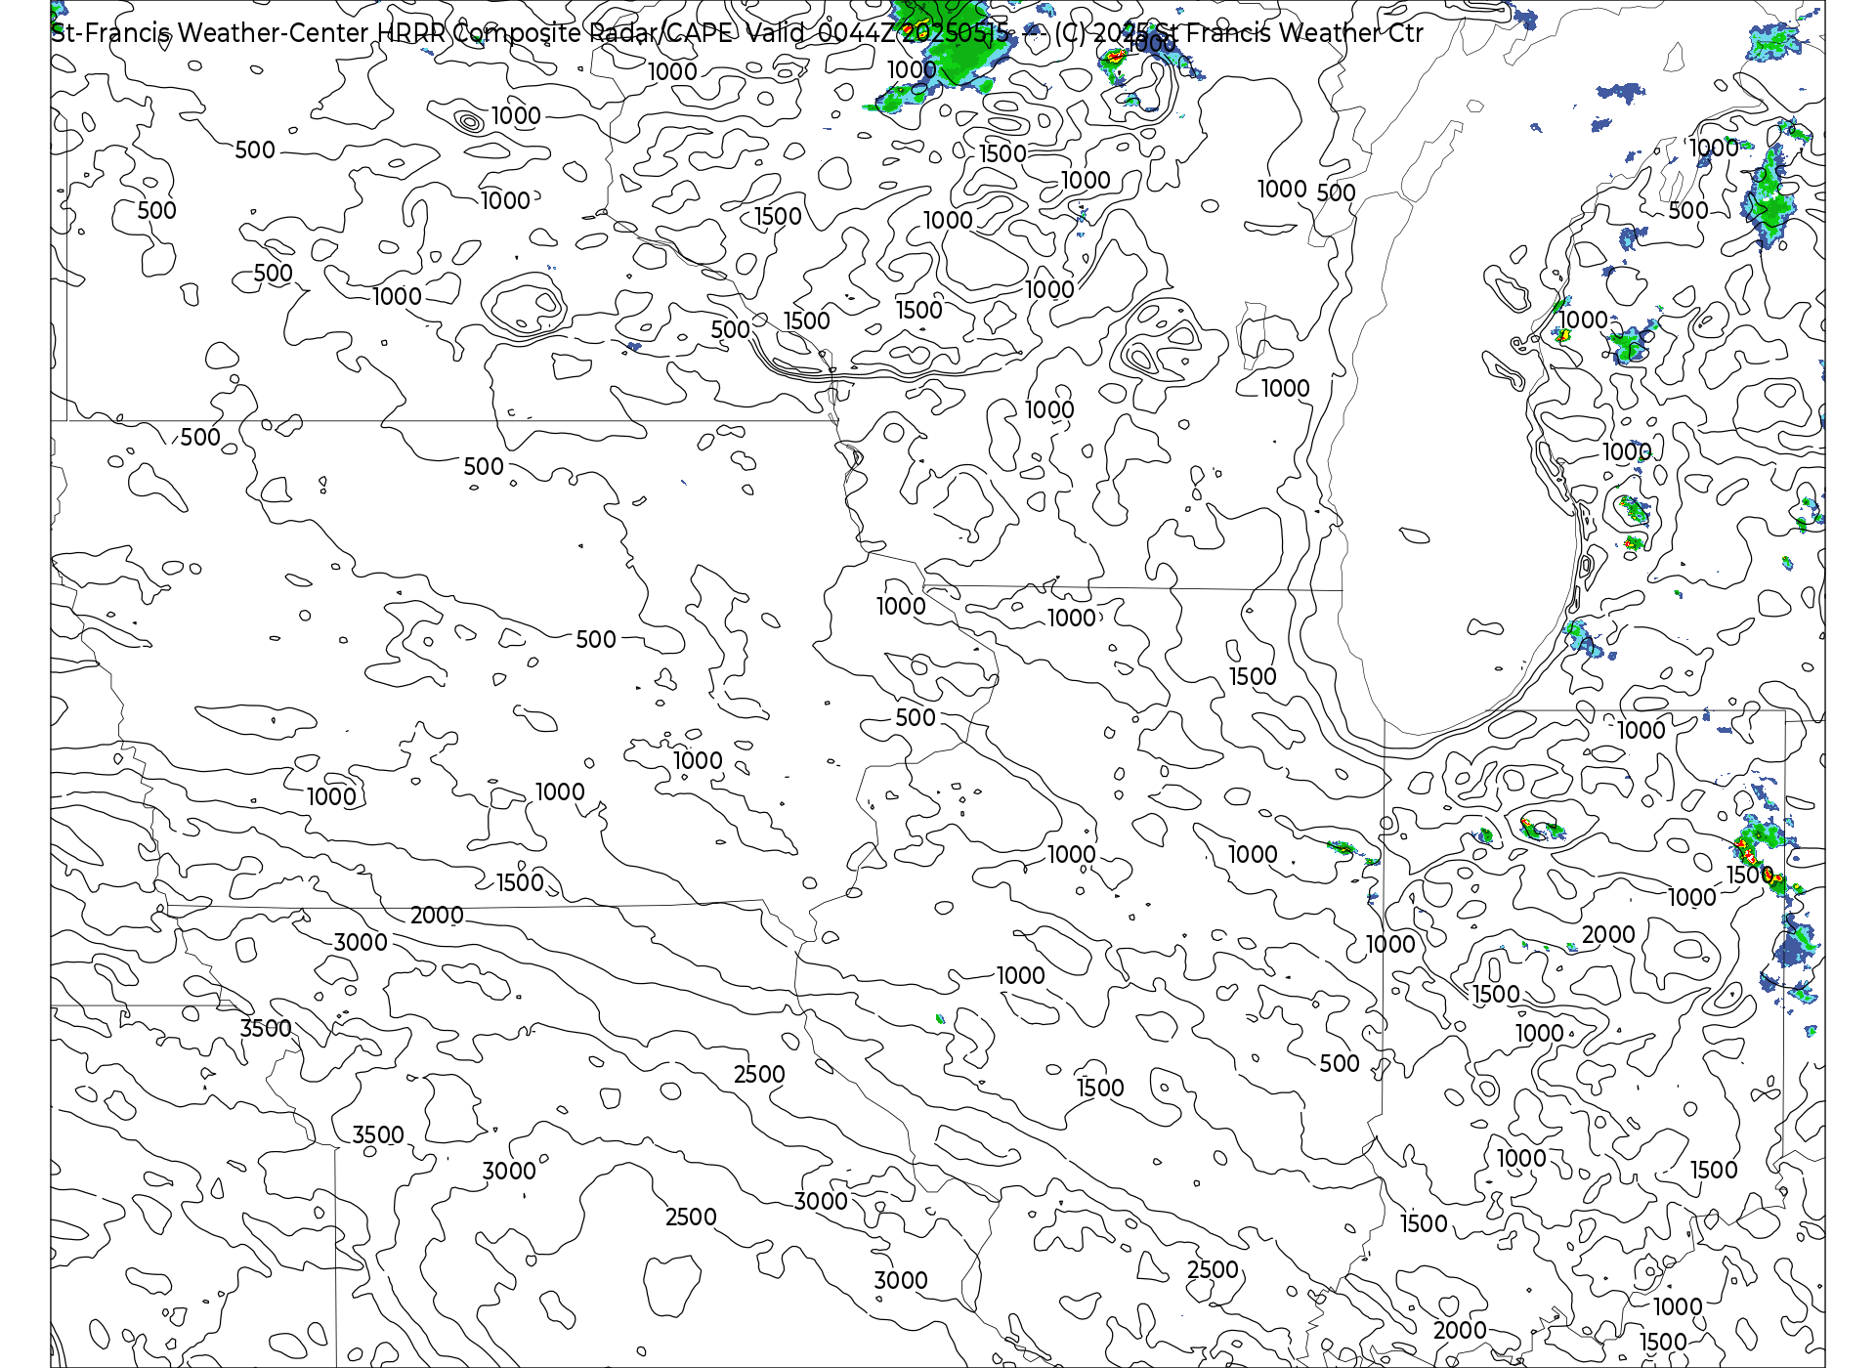
Task: Click the "St-Francis Weather-Center" heading text
Action: pyautogui.click(x=210, y=33)
